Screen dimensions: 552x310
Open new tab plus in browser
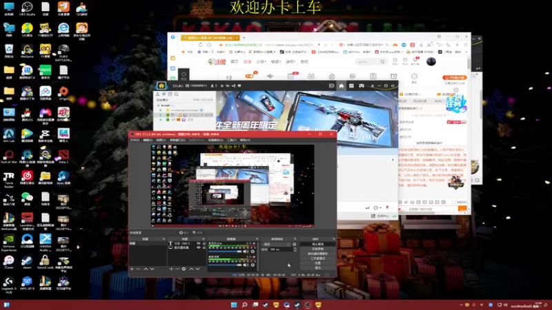(244, 38)
